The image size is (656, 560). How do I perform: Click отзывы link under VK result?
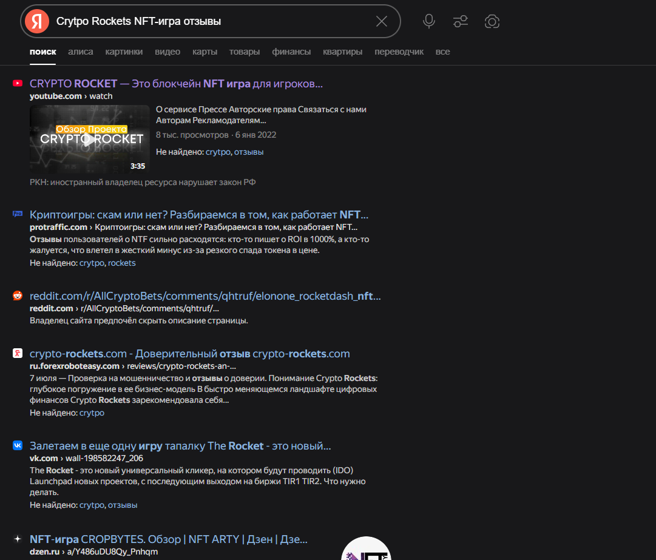[x=123, y=505]
